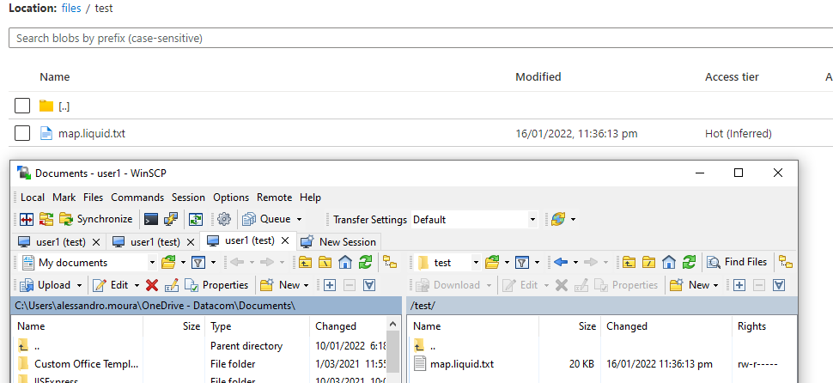Viewport: 833px width, 383px height.
Task: Toggle the remote directory tree icon
Action: 786,263
